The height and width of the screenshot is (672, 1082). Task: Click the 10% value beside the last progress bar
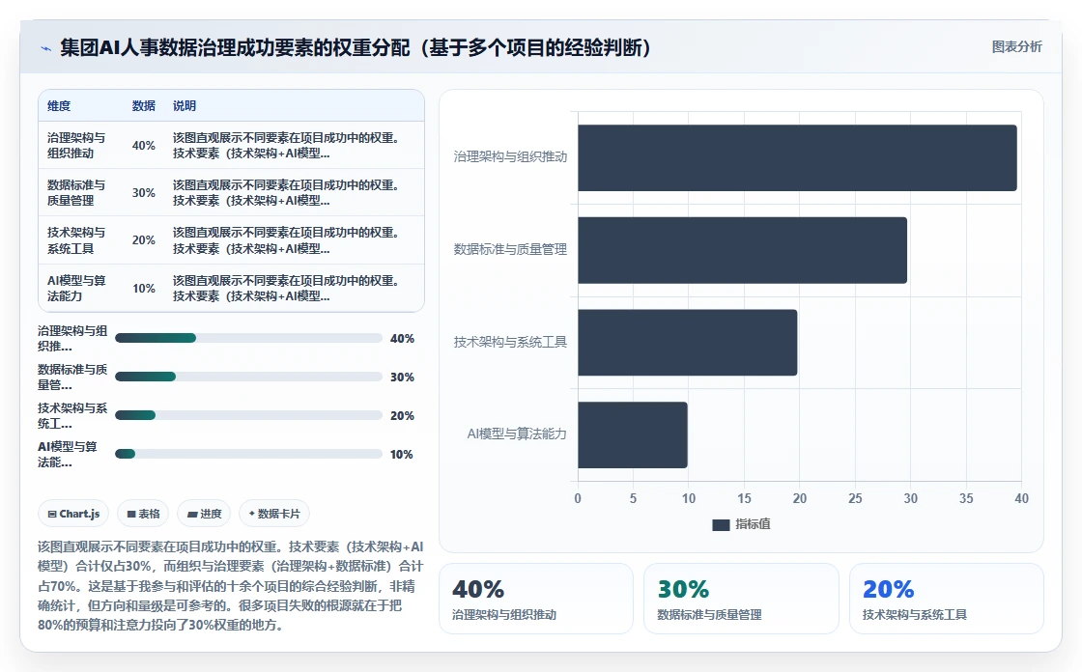[x=402, y=455]
